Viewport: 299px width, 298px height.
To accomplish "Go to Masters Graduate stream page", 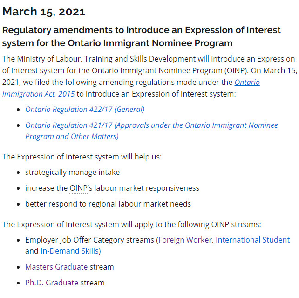I will point(69,267).
